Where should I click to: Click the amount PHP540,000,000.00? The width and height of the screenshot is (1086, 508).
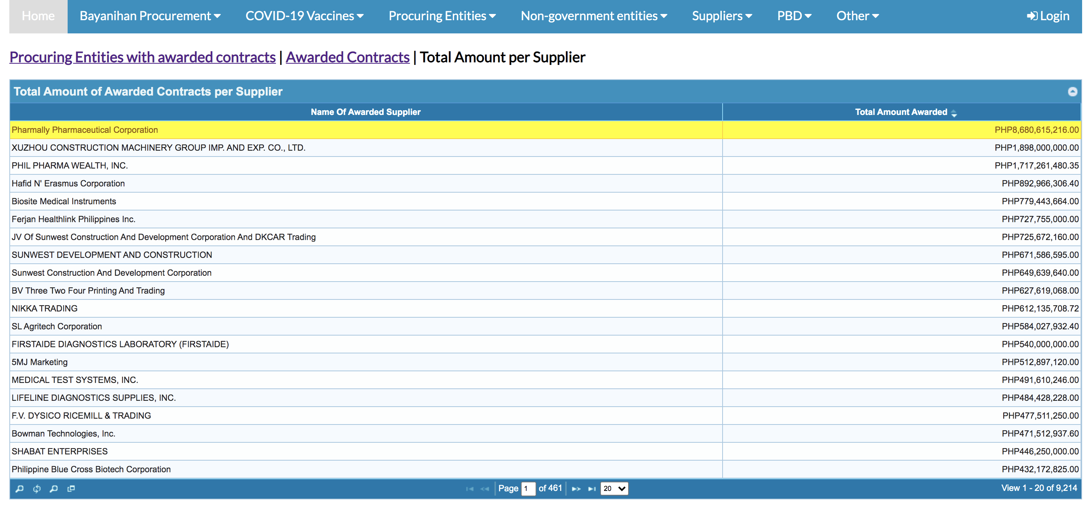click(1040, 344)
